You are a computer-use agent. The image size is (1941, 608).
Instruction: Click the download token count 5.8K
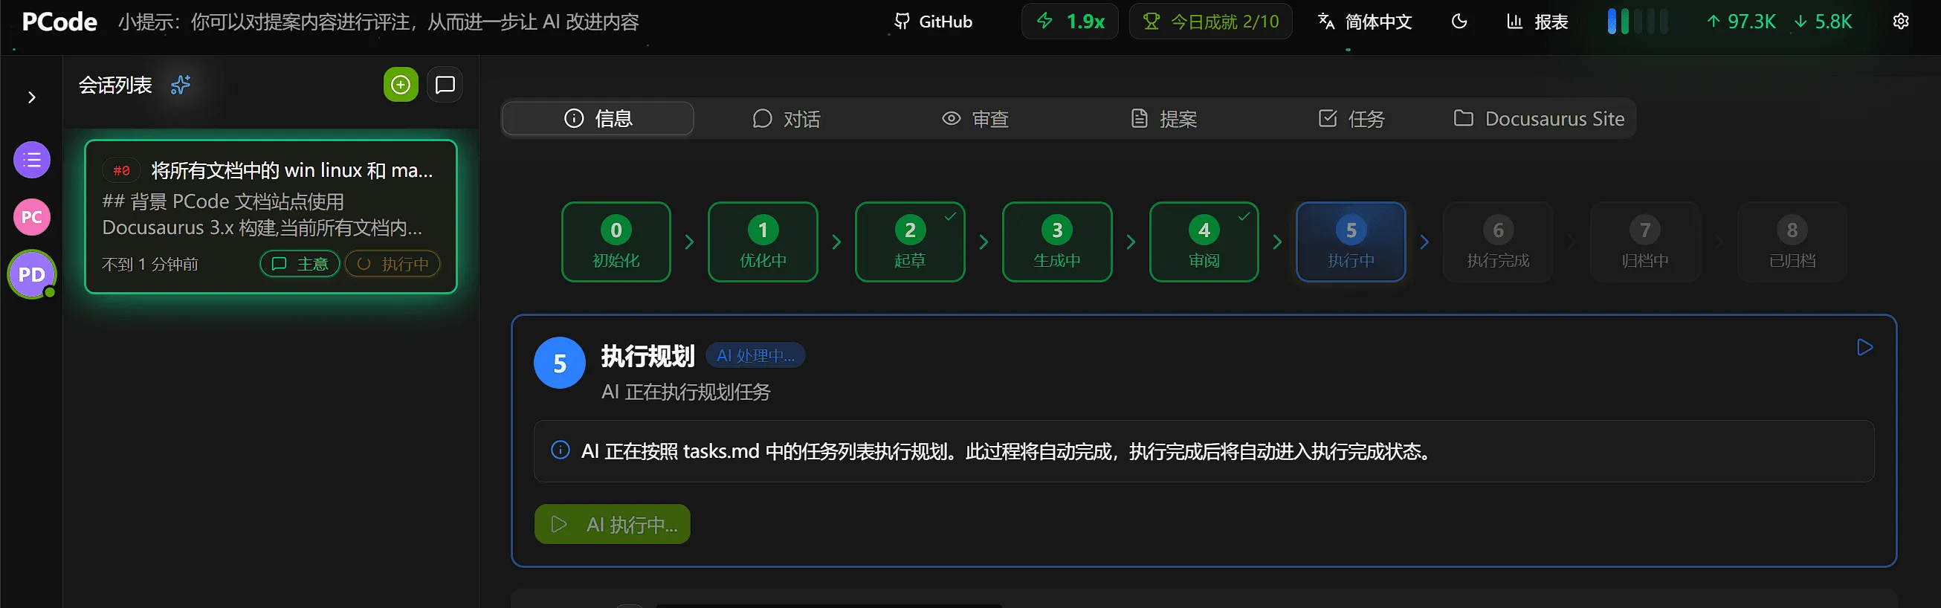1823,22
